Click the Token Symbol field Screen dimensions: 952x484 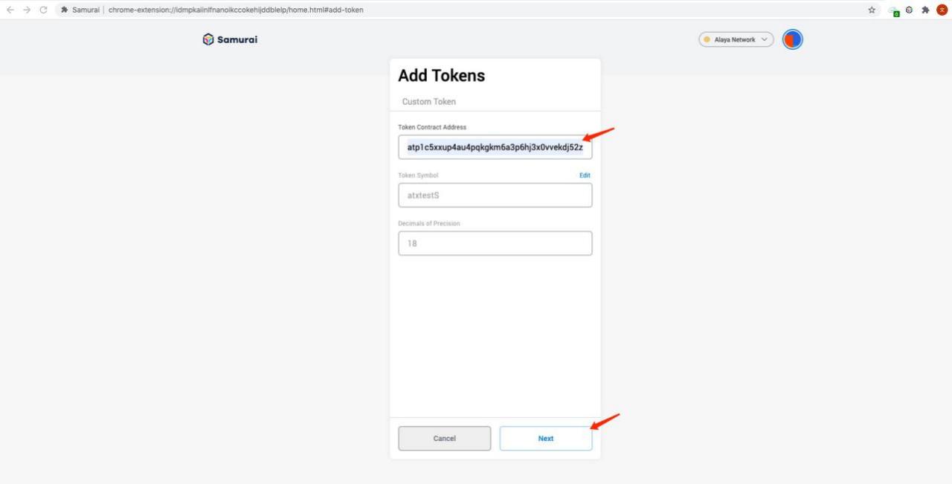495,196
